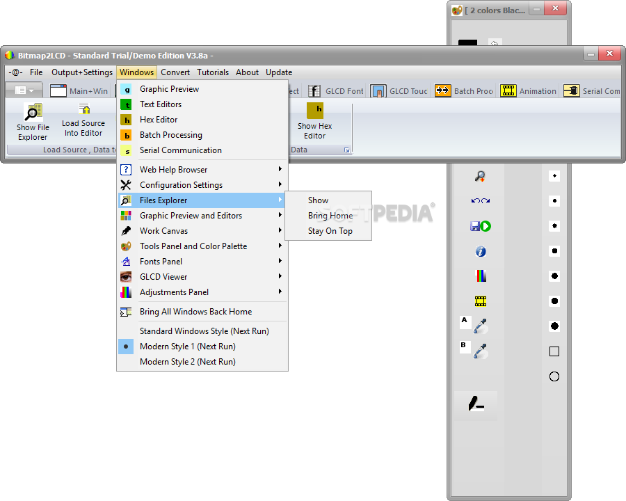
Task: Select Modern Style 1 (Next Run)
Action: pos(202,347)
